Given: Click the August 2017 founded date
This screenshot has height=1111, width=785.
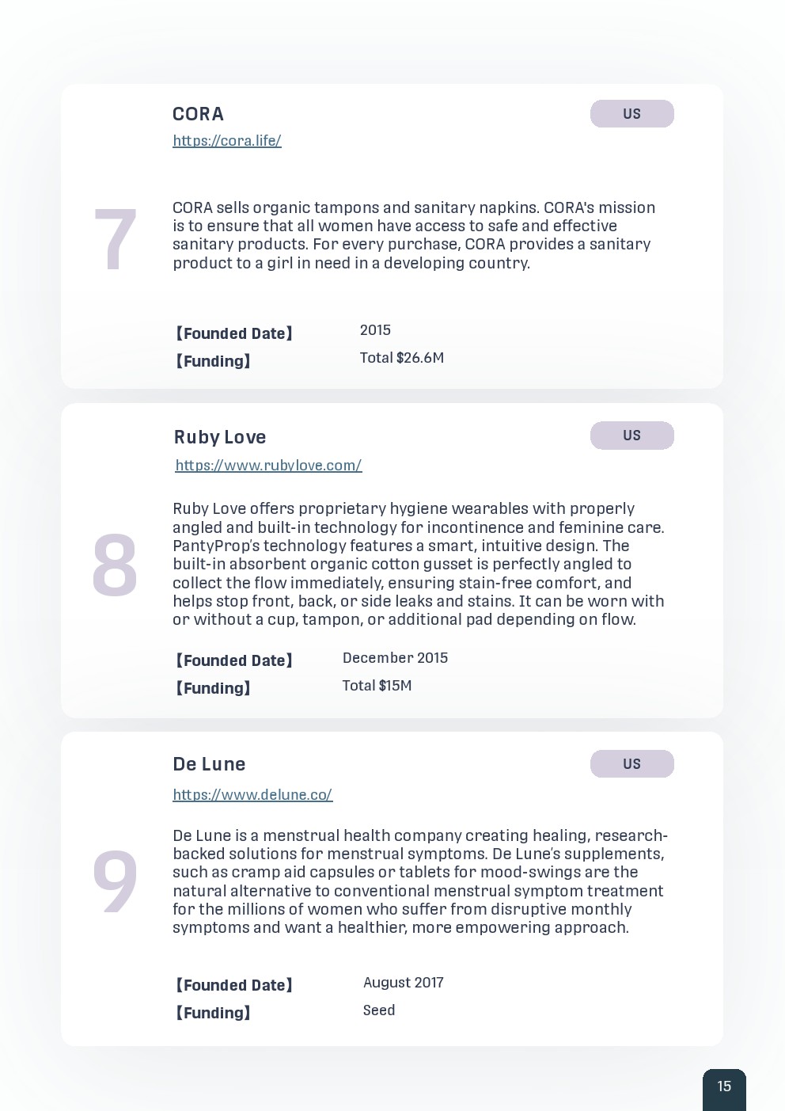Looking at the screenshot, I should point(404,983).
